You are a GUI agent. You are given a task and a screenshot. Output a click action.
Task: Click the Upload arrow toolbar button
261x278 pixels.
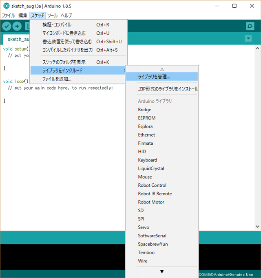[17, 26]
